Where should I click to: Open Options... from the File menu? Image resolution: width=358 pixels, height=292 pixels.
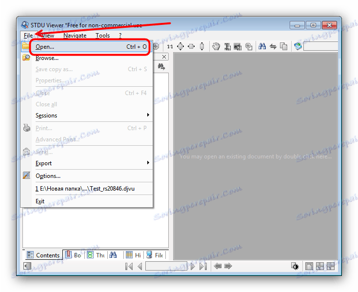pos(87,176)
